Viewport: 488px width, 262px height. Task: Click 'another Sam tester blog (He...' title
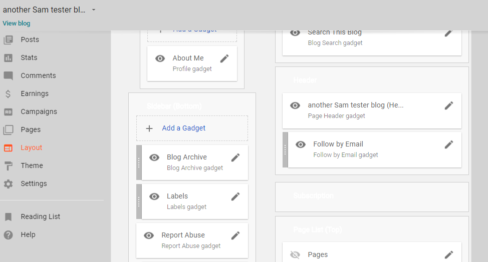(356, 105)
